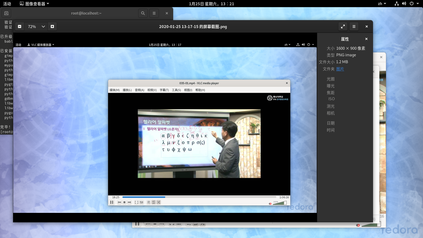The width and height of the screenshot is (423, 238).
Task: Open the date and time calendar menu
Action: (211, 4)
